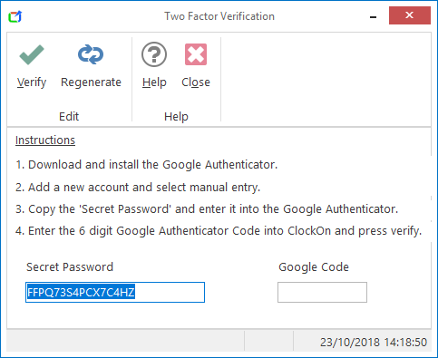This screenshot has width=438, height=358.
Task: Minimize the Two Factor Verification window
Action: [x=374, y=16]
